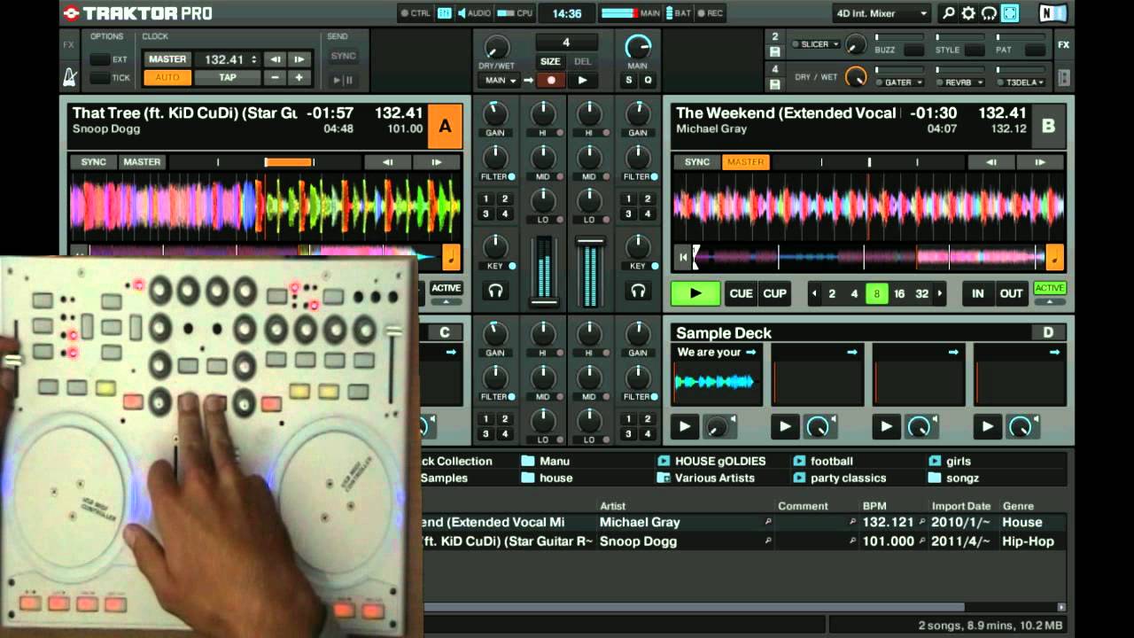The image size is (1134, 638).
Task: Click the headphone icon in the header
Action: click(989, 13)
